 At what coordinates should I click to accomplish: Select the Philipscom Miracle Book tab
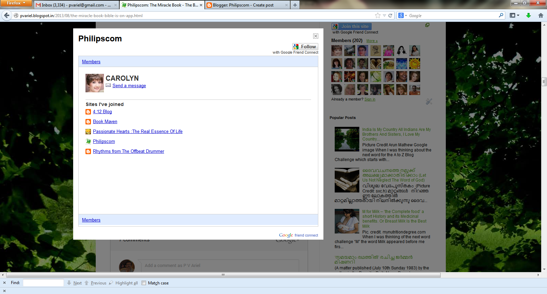[x=162, y=5]
